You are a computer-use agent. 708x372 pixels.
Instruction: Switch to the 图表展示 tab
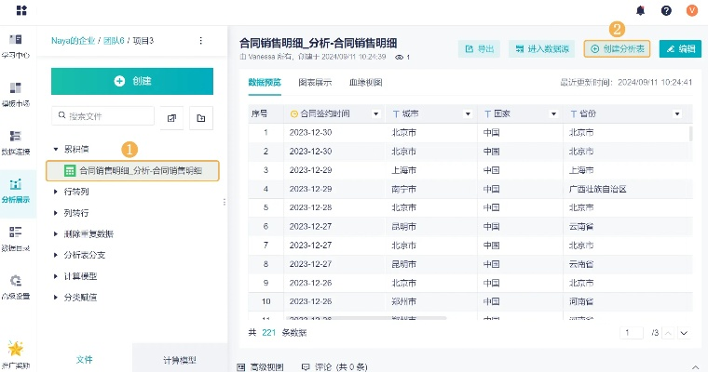[314, 82]
